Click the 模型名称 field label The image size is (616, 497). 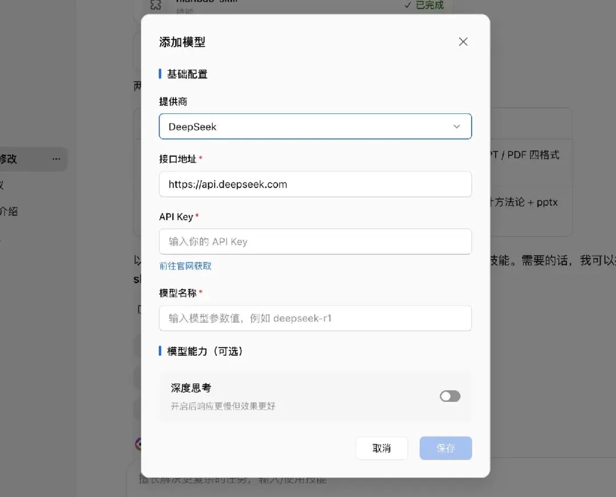177,293
